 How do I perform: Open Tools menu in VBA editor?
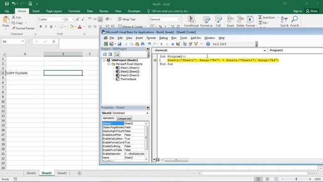pos(183,38)
